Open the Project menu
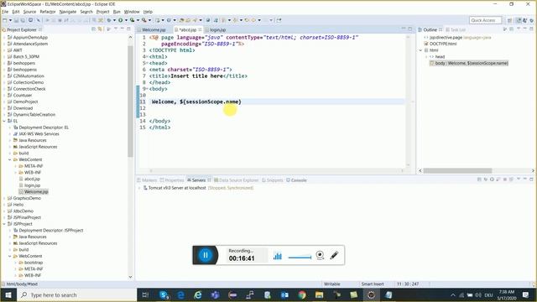This screenshot has width=537, height=302. click(102, 12)
